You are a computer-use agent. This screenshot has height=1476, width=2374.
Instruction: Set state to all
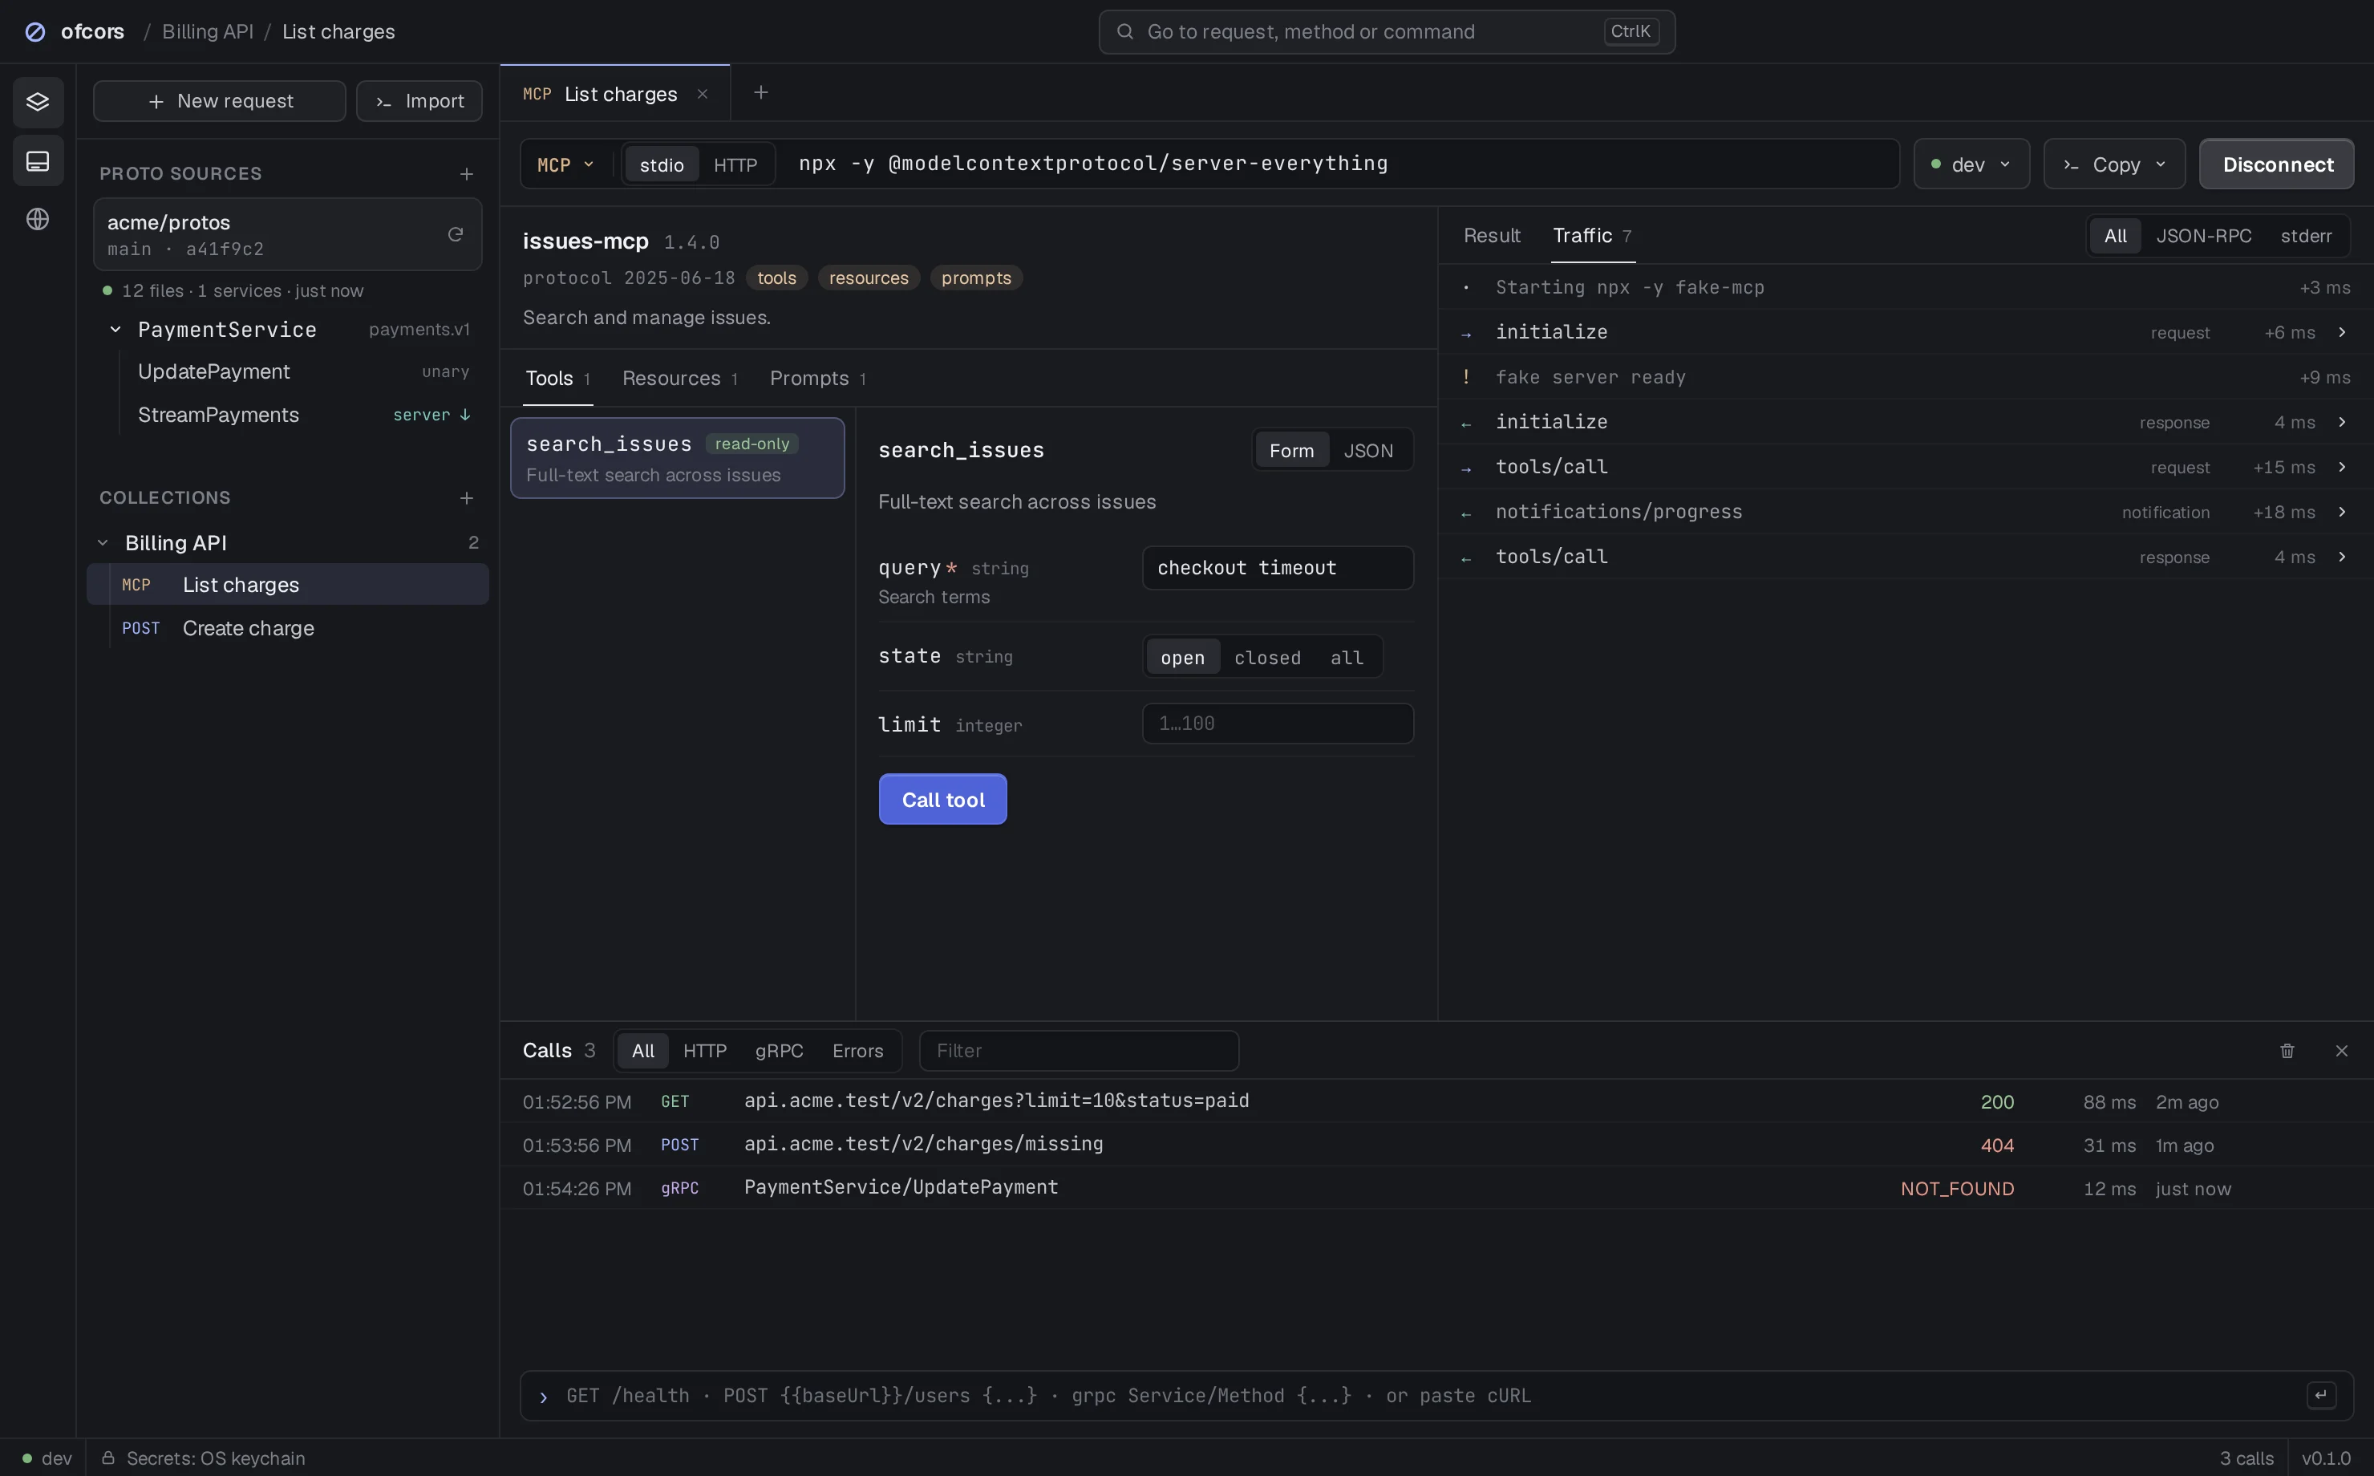pyautogui.click(x=1347, y=657)
